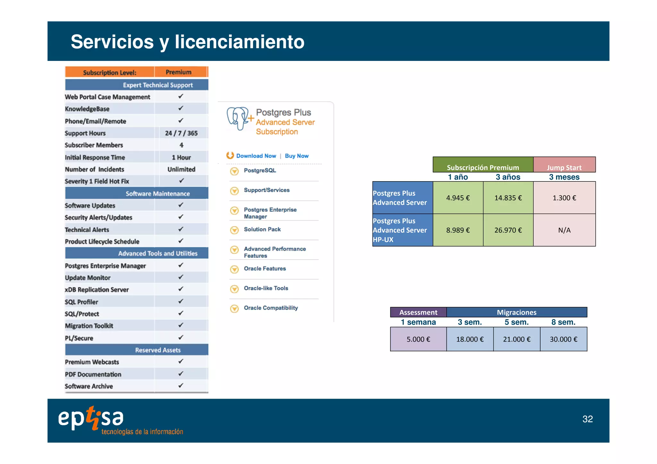This screenshot has width=657, height=464.
Task: Click the Jump Start column header
Action: (564, 165)
